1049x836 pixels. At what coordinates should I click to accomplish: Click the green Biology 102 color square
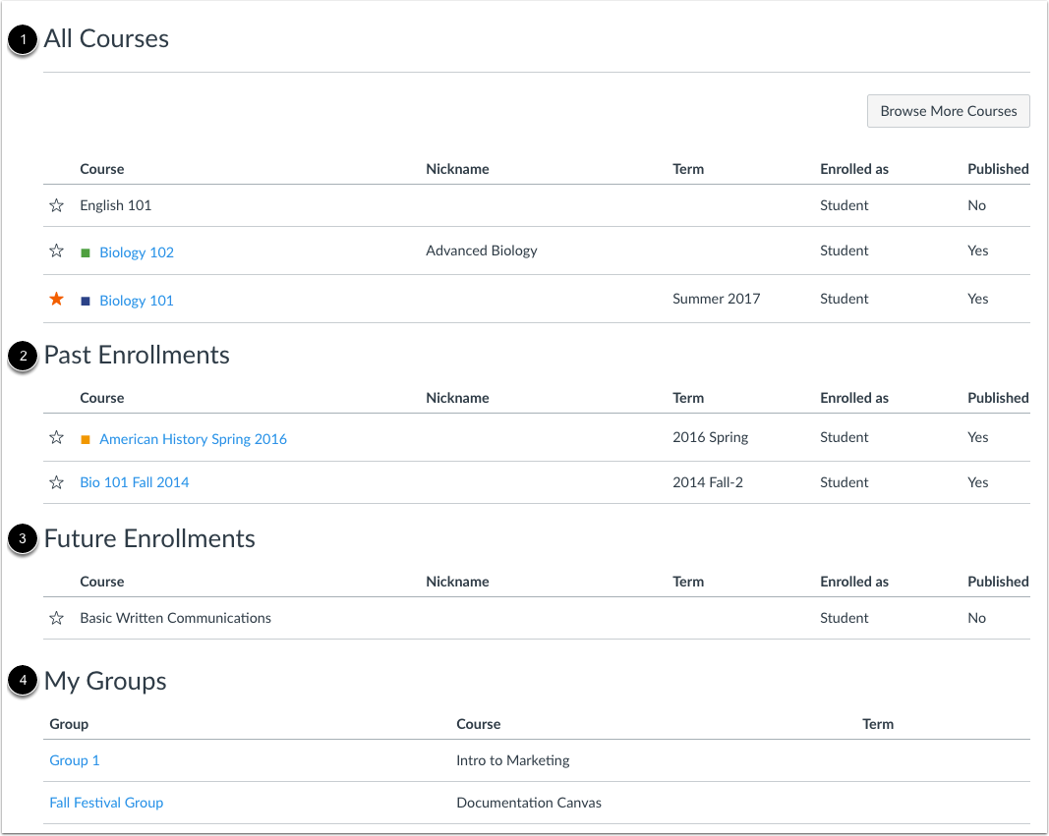85,252
